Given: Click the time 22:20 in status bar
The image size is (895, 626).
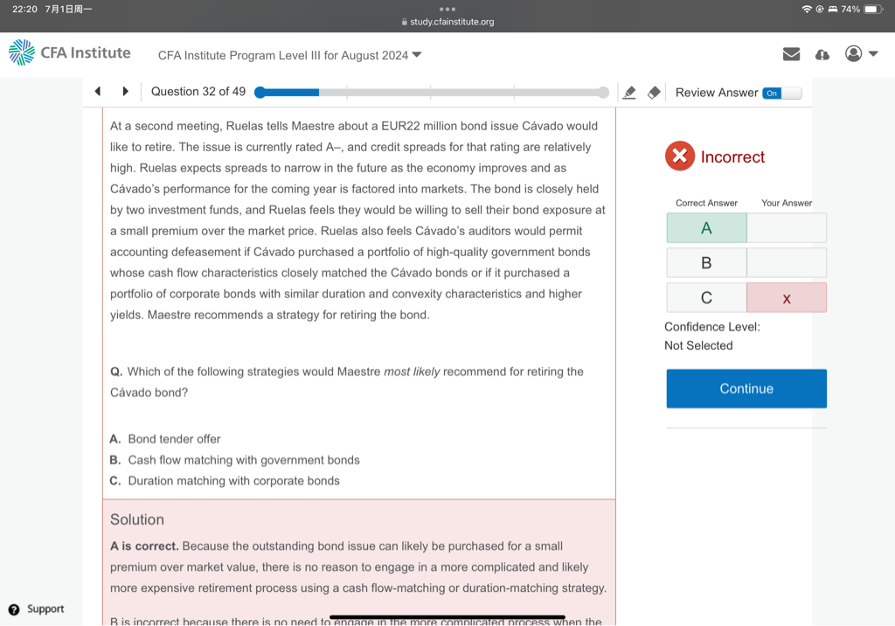Looking at the screenshot, I should point(24,9).
